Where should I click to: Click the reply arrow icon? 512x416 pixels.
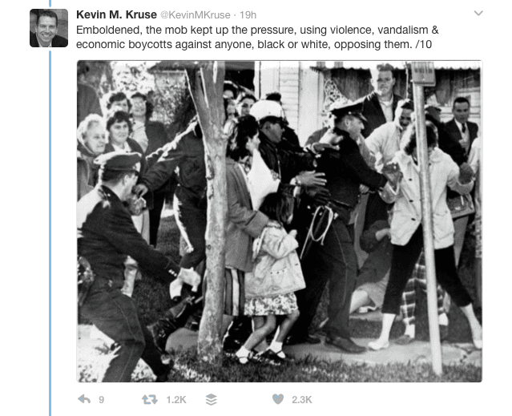pyautogui.click(x=84, y=399)
